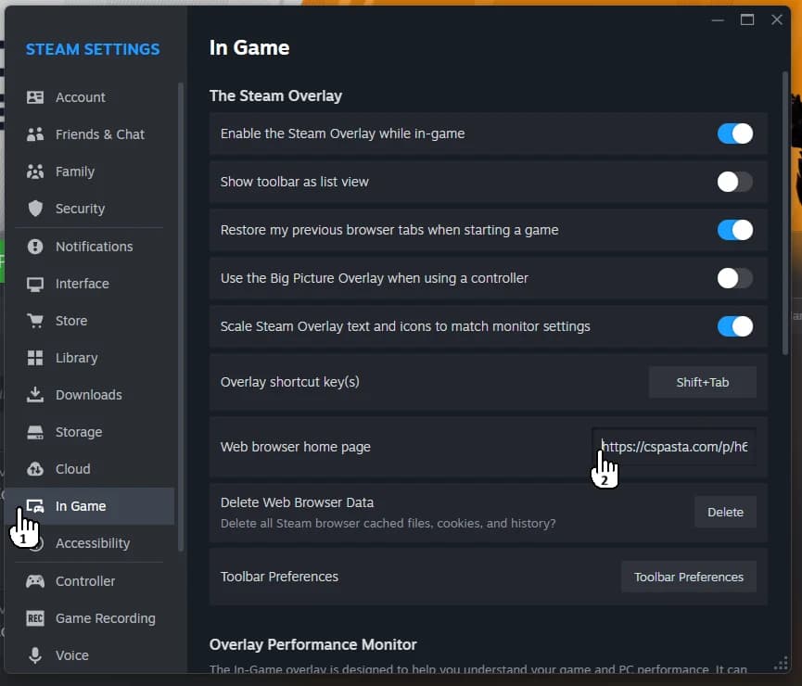Close the Steam Settings window
802x686 pixels.
pos(776,20)
